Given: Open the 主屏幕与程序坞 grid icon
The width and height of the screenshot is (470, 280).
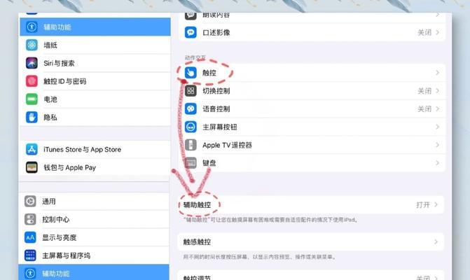Looking at the screenshot, I should tap(30, 255).
